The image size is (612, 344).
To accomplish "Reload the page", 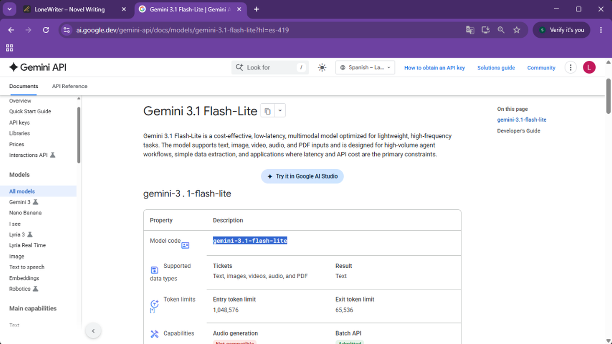I will [x=46, y=30].
